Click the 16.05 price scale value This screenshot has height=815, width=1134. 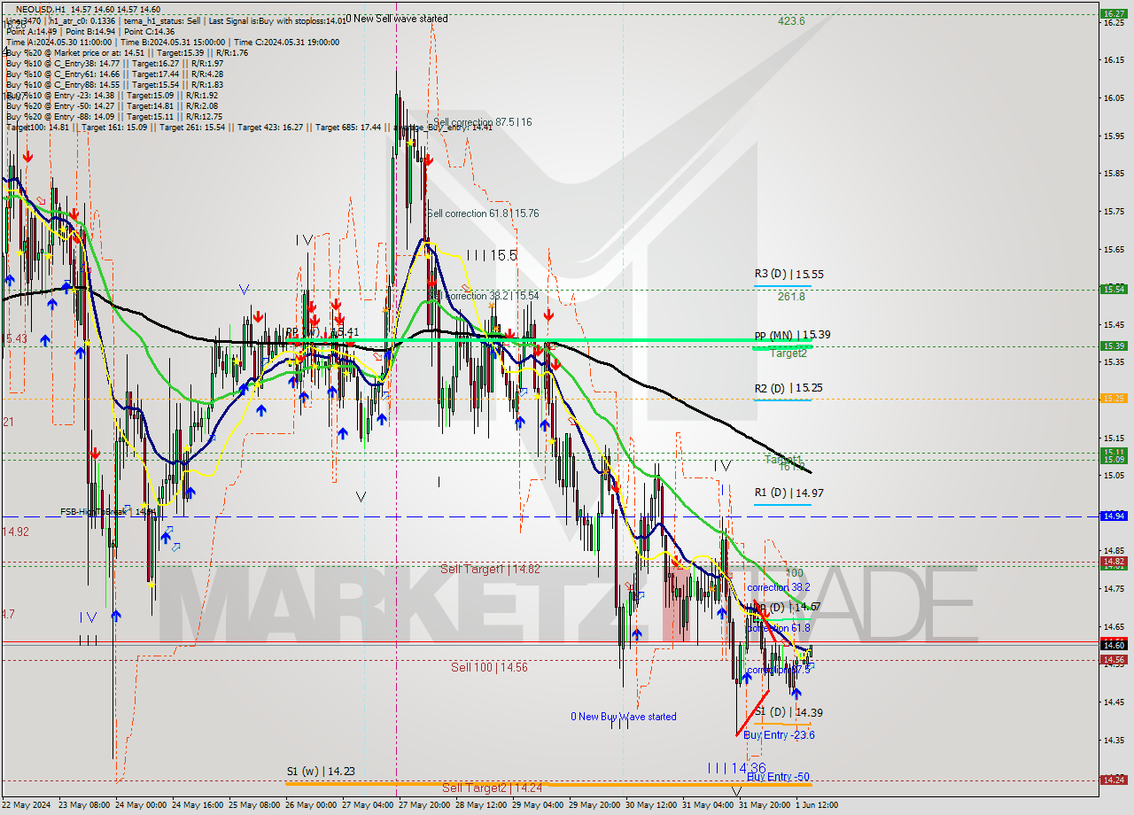[x=1115, y=98]
